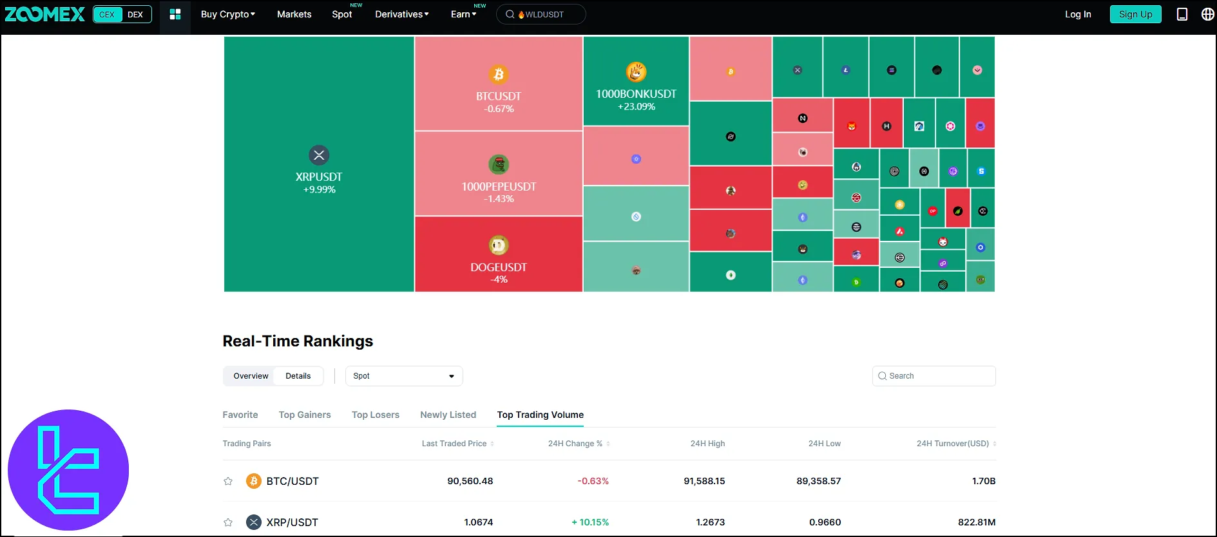Focus the WLDUSDT header search box
This screenshot has height=537, width=1217.
coord(541,14)
